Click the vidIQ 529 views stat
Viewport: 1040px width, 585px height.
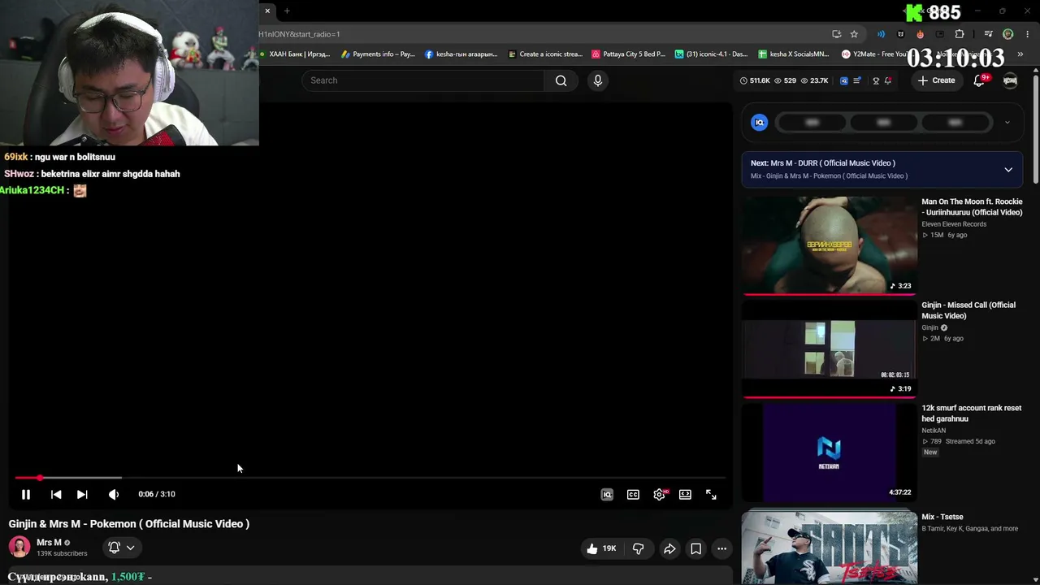[785, 80]
